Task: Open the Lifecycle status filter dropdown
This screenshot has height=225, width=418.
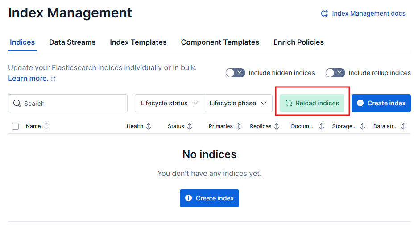Action: pos(169,103)
